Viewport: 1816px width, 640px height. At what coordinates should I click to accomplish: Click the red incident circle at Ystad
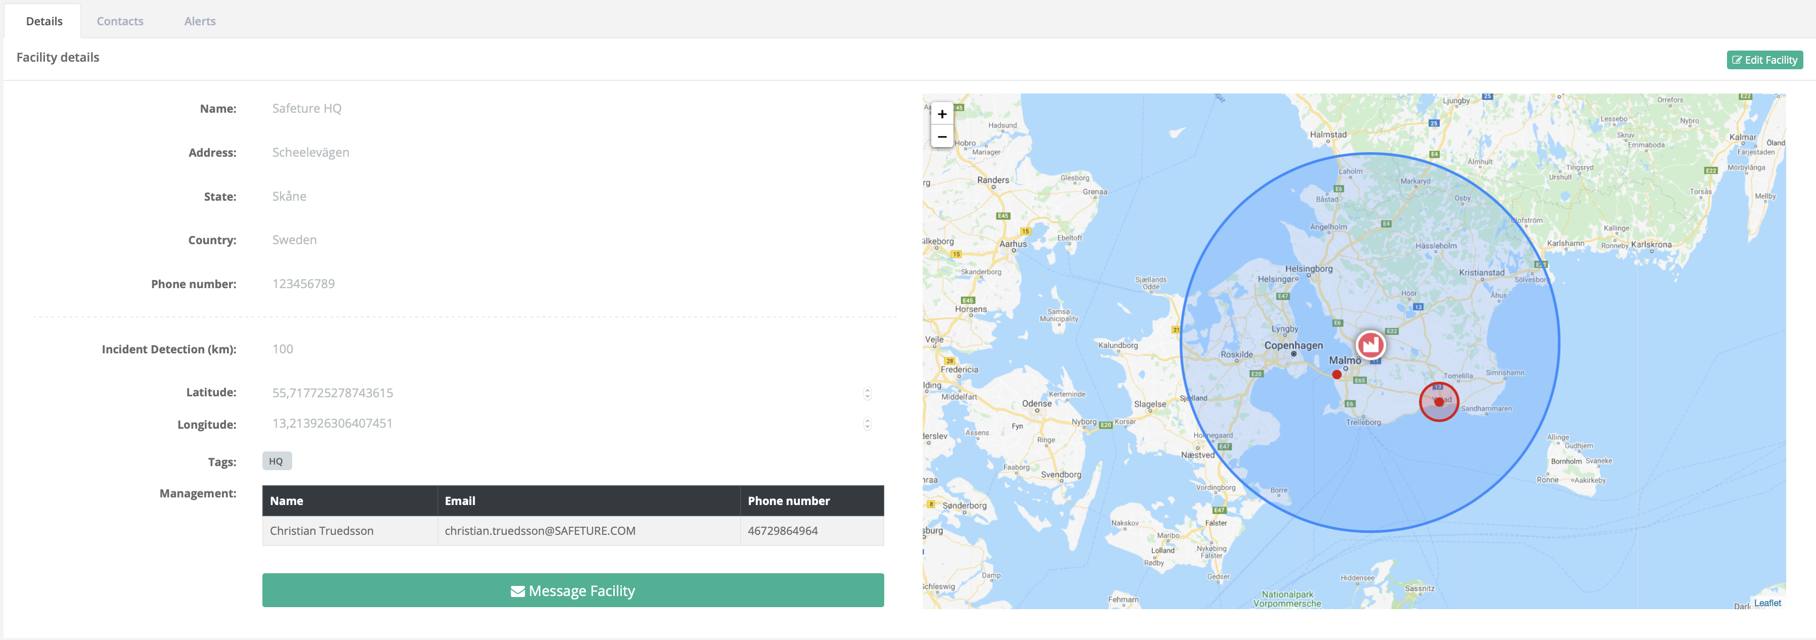tap(1438, 402)
